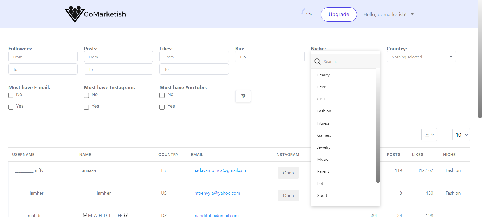Click the filter funnel icon button
The image size is (482, 217).
(x=243, y=96)
